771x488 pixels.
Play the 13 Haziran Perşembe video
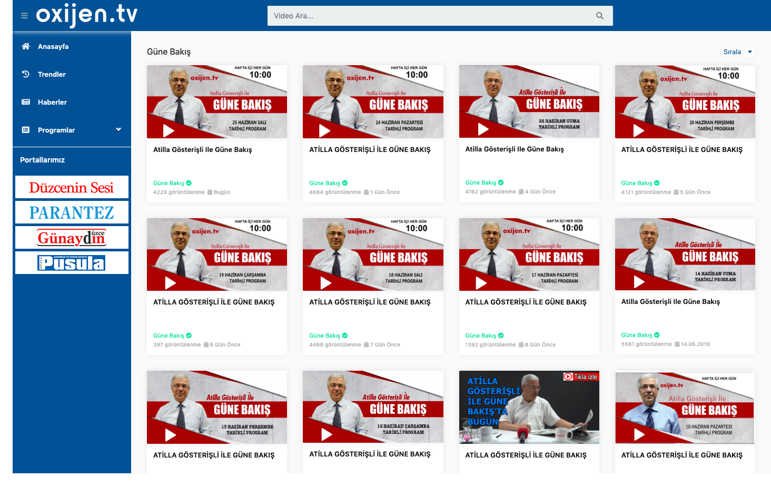point(170,435)
